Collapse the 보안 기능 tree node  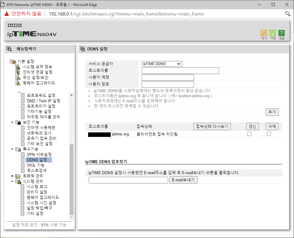coord(12,122)
